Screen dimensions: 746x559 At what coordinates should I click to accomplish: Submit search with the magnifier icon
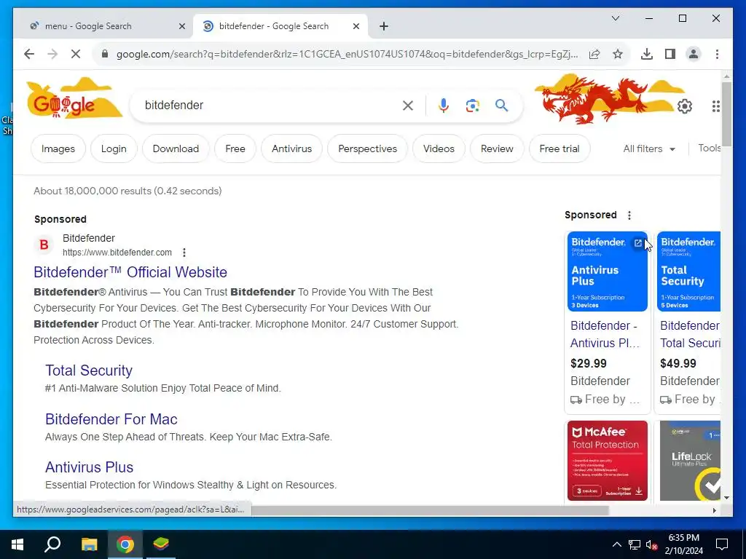pyautogui.click(x=501, y=106)
